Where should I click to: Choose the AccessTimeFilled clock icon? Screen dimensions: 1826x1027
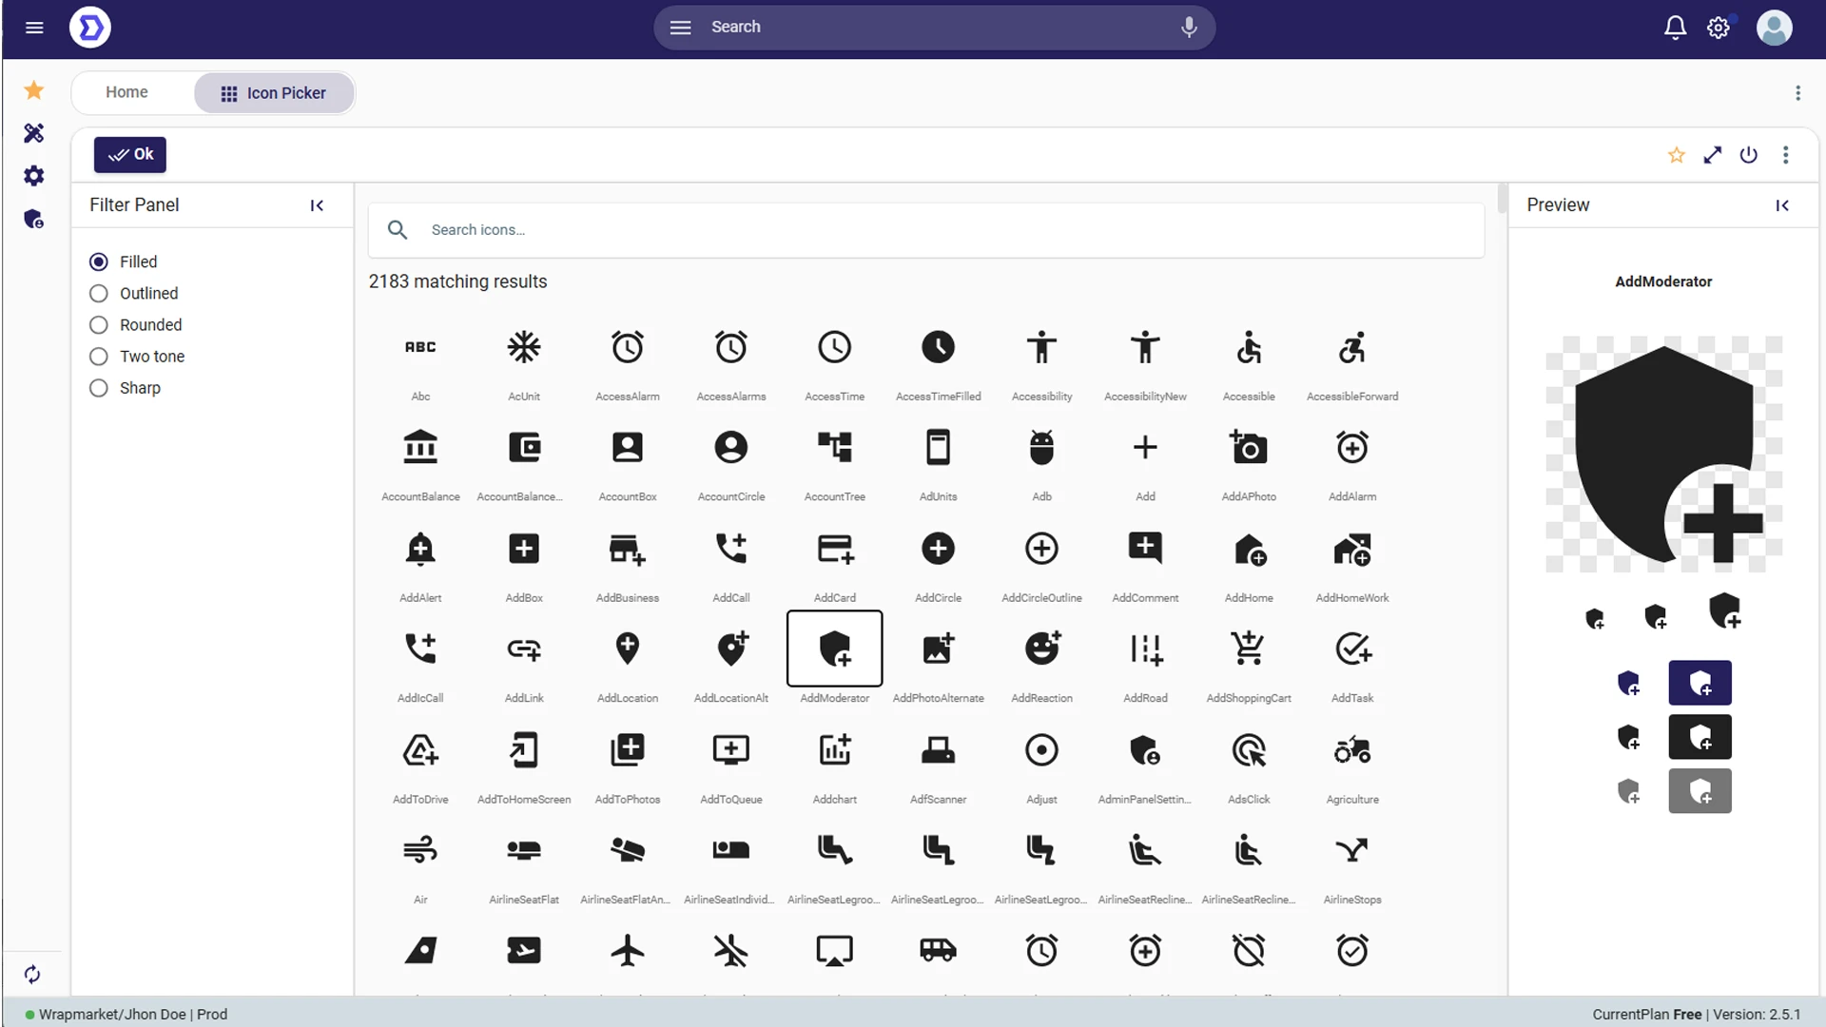(938, 347)
